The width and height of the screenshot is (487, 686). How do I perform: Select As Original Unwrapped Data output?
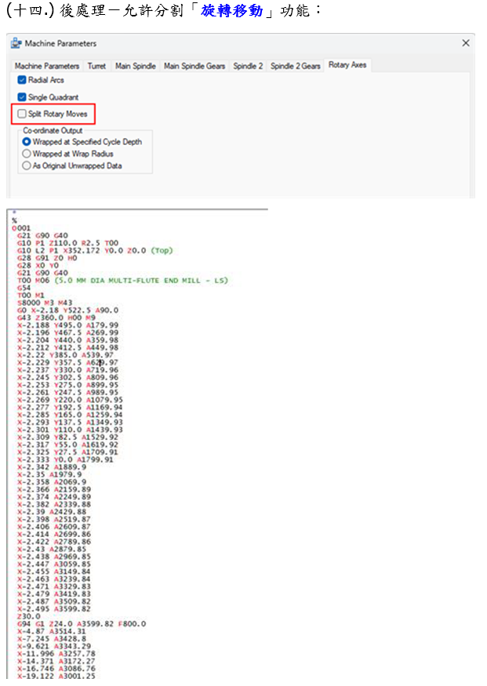(x=27, y=166)
